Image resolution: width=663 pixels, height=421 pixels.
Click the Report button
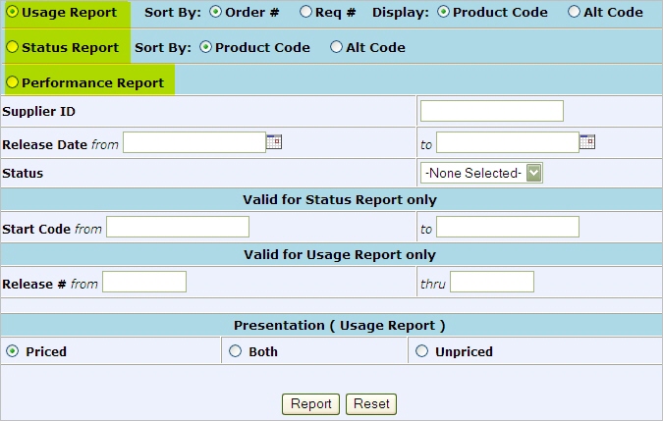coord(310,404)
